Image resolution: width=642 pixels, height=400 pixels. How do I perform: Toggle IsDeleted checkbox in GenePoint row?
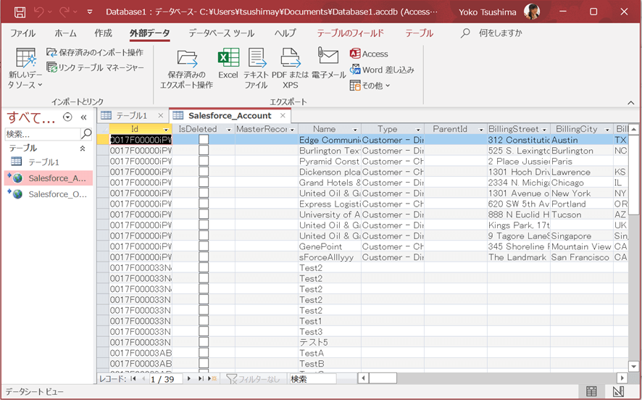click(204, 246)
